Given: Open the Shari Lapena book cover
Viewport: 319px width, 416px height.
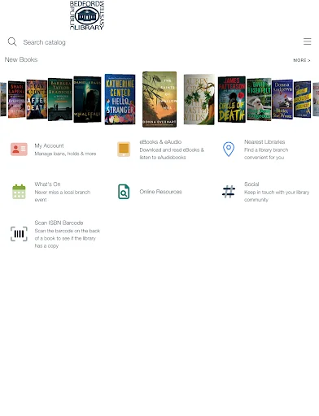Looking at the screenshot, I should pos(16,99).
